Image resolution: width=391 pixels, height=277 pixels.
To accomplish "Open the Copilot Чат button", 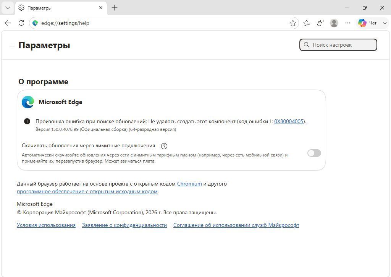I will [x=368, y=23].
